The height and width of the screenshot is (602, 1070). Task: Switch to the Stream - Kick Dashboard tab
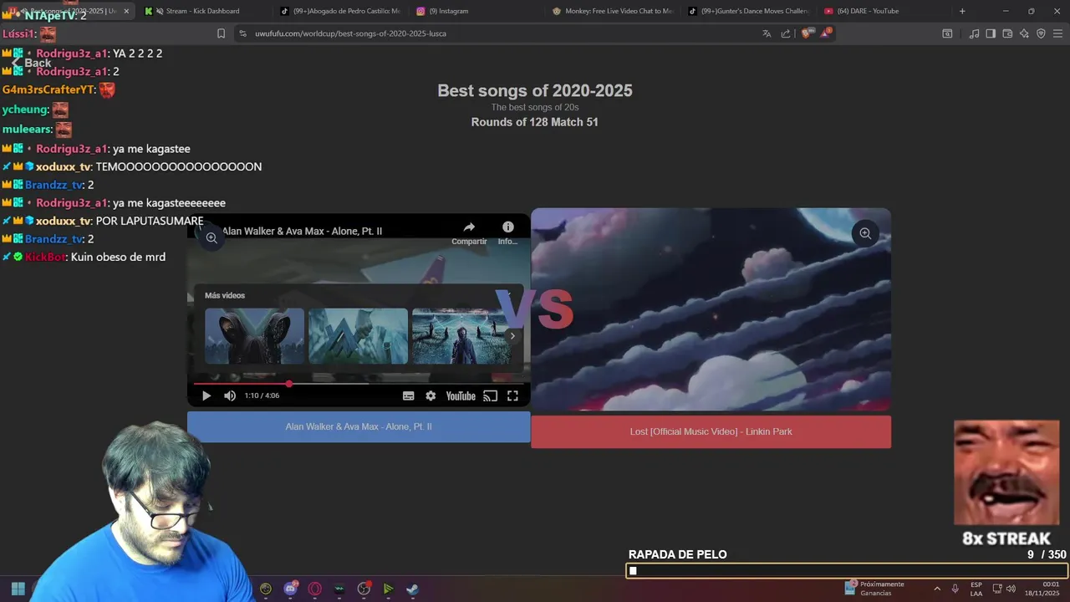[197, 11]
